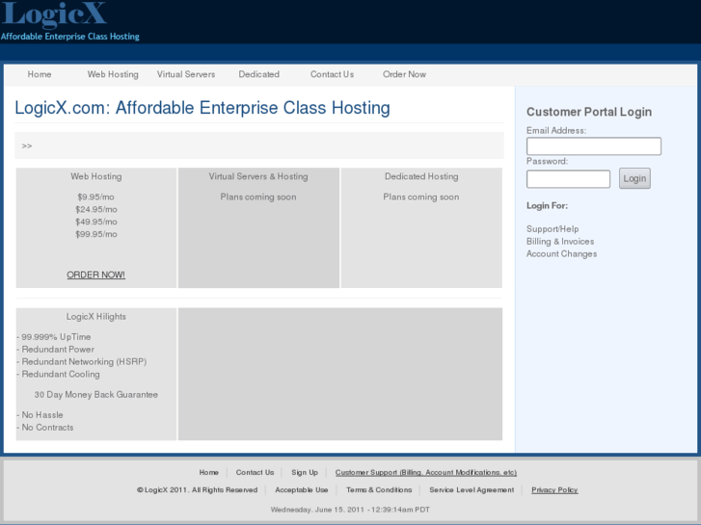The image size is (701, 525).
Task: Open the Customer Support footer link
Action: coord(426,472)
